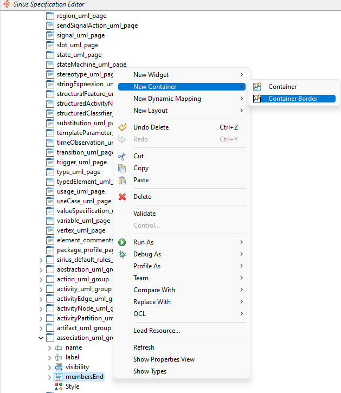Click the artifact_uml_group group icon

(x=50, y=328)
